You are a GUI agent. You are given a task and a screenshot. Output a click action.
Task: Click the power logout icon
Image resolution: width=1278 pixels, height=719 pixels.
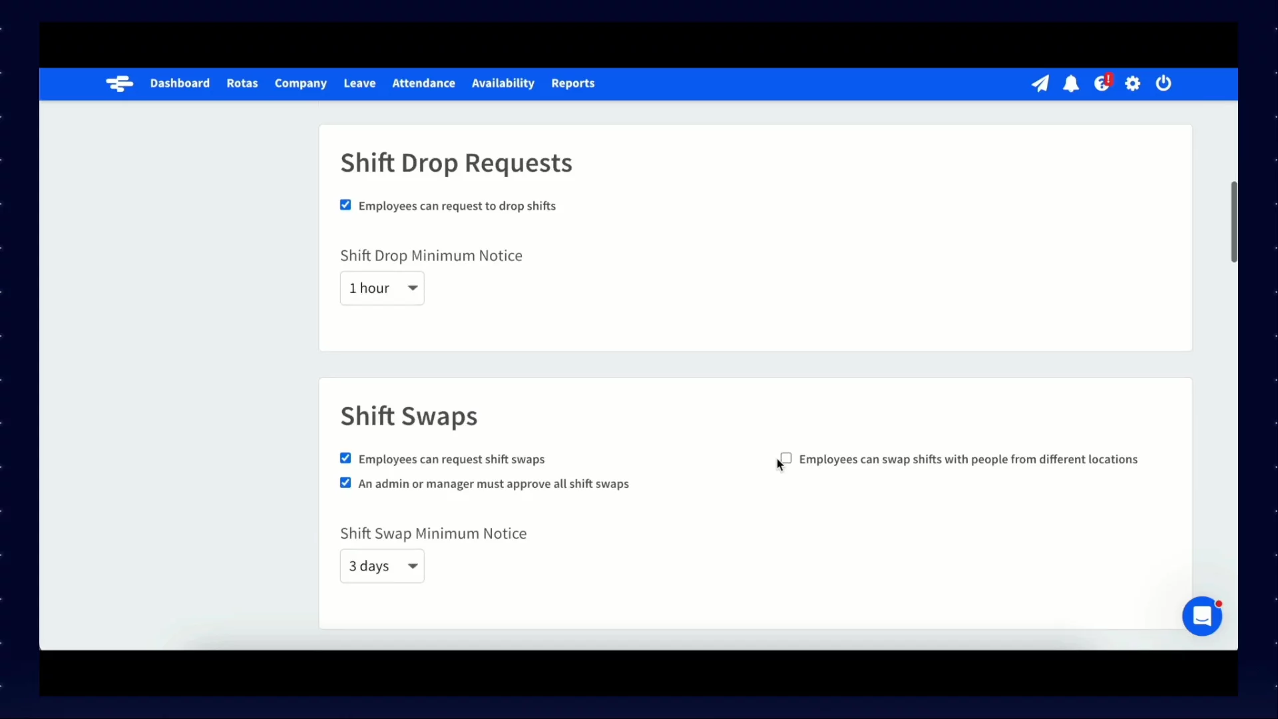pos(1163,84)
